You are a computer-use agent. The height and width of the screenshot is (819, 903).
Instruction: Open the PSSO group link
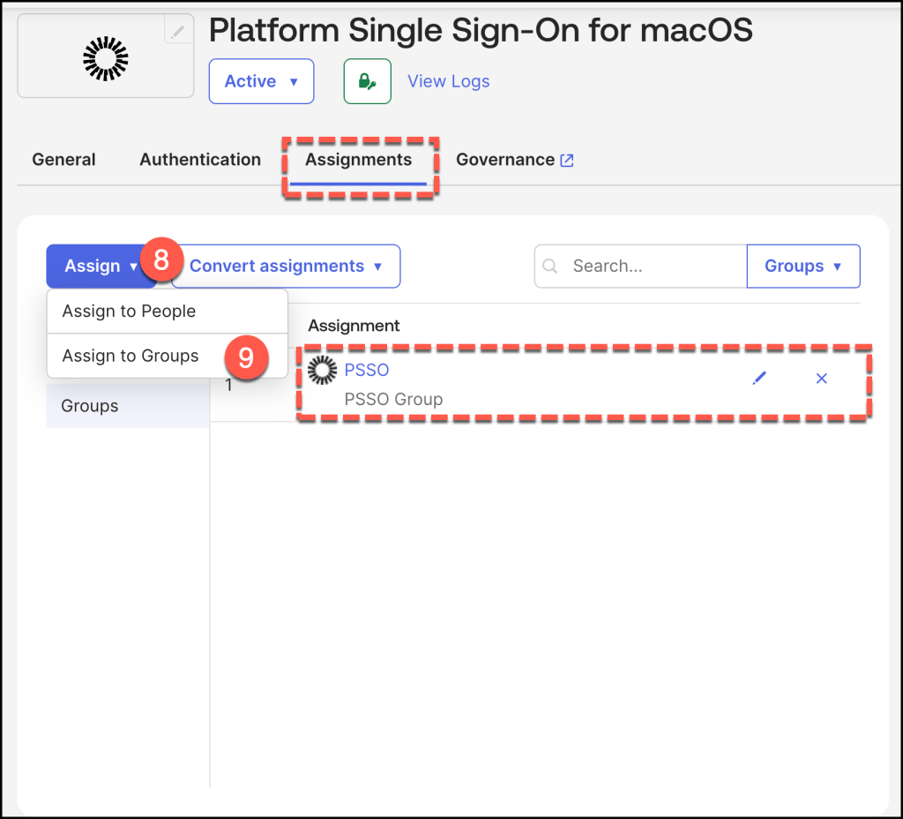tap(367, 370)
